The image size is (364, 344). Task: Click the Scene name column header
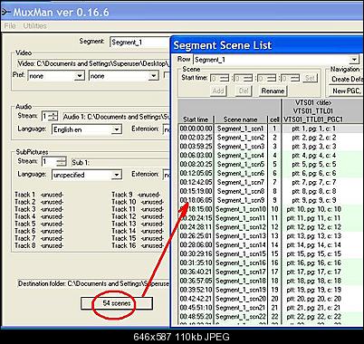241,119
